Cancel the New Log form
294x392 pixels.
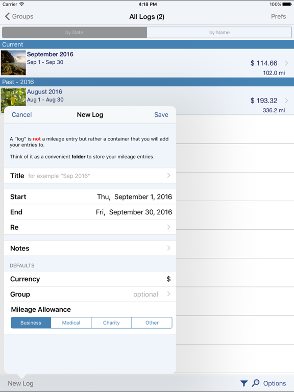22,115
